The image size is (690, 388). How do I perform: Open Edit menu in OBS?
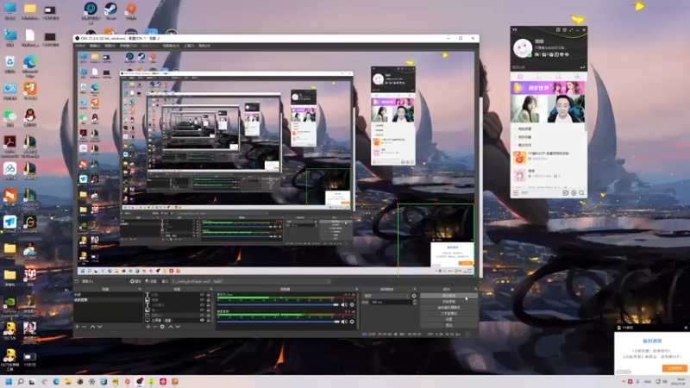coord(95,46)
